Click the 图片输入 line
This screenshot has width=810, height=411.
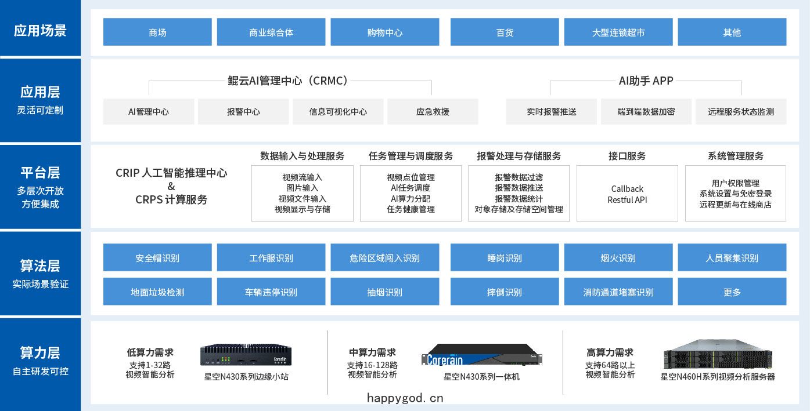[x=303, y=188]
